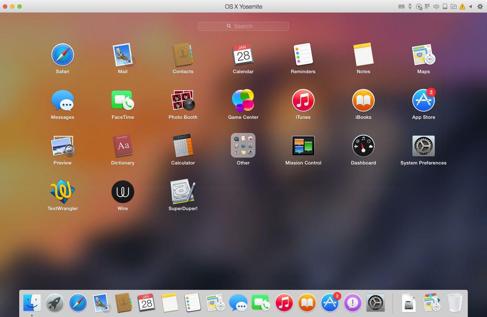Click the Reminders icon in the Dock
This screenshot has height=317, width=487.
(192, 303)
